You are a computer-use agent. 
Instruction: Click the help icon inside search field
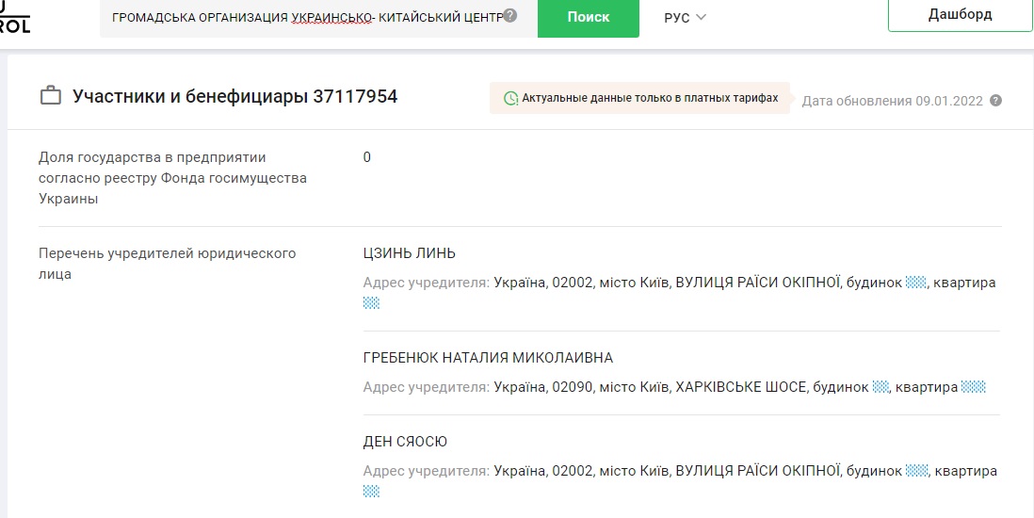pyautogui.click(x=509, y=16)
